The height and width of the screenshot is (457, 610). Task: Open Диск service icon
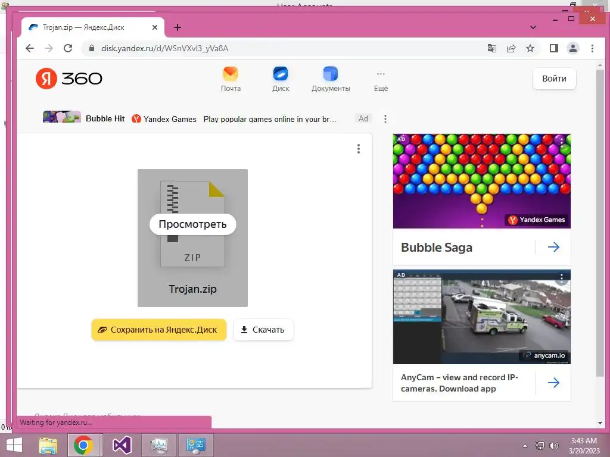click(281, 79)
